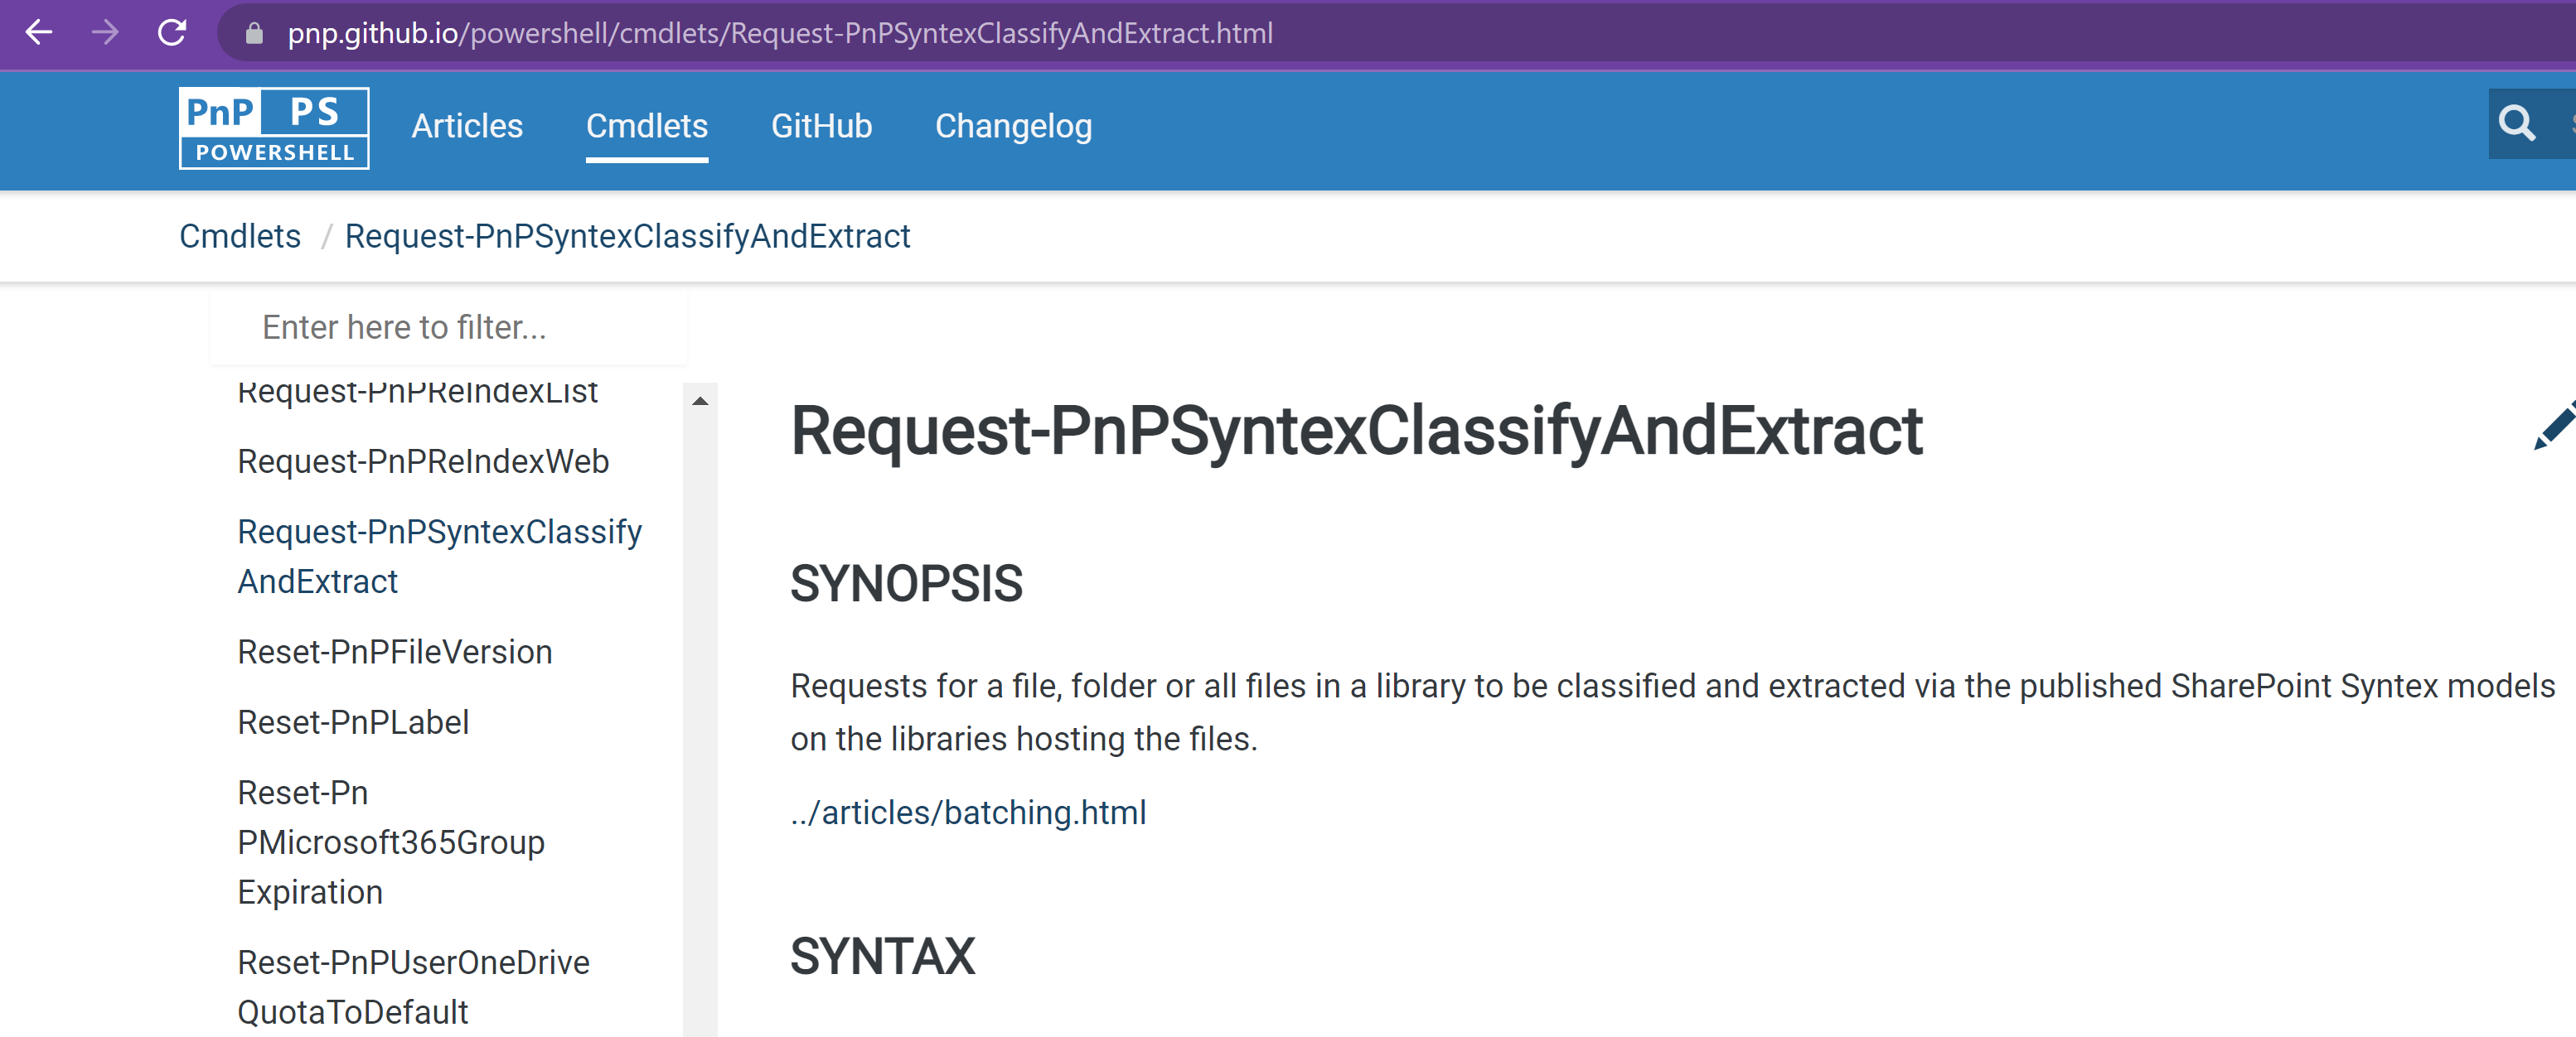Image resolution: width=2576 pixels, height=1037 pixels.
Task: Select Reset-PnPFileVersion in sidebar
Action: pyautogui.click(x=395, y=651)
